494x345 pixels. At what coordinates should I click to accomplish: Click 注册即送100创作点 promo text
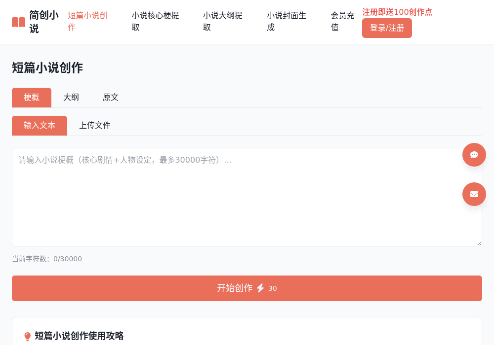point(397,12)
